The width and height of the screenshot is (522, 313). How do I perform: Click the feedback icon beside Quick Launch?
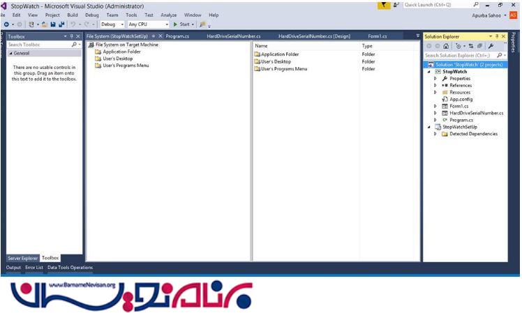coord(396,5)
